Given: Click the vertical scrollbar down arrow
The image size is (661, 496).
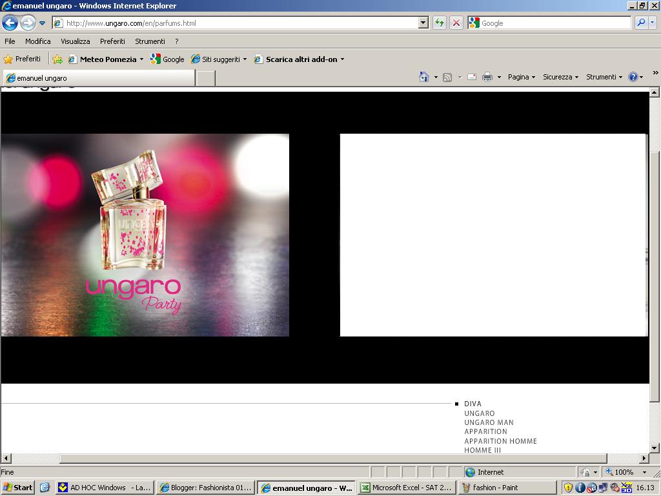Looking at the screenshot, I should click(655, 448).
